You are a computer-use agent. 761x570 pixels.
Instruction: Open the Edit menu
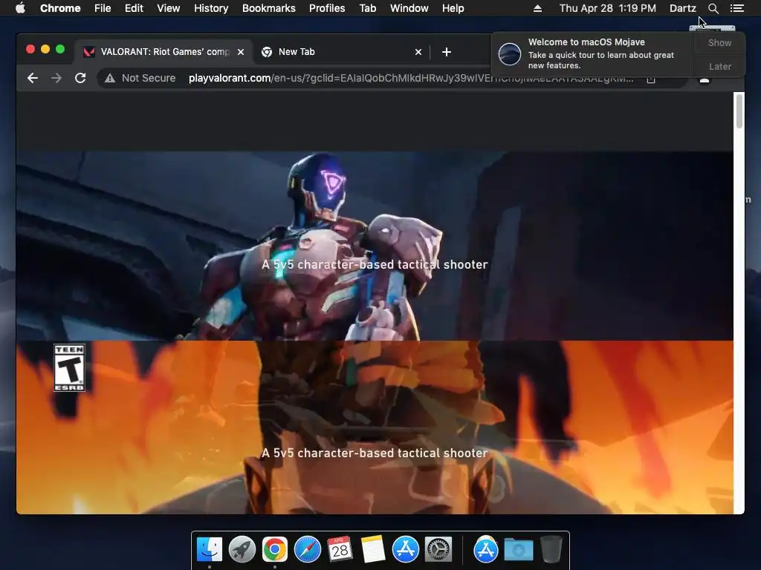tap(134, 8)
